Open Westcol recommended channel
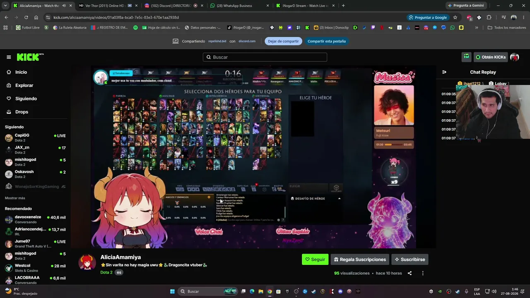The height and width of the screenshot is (298, 530). tap(35, 268)
